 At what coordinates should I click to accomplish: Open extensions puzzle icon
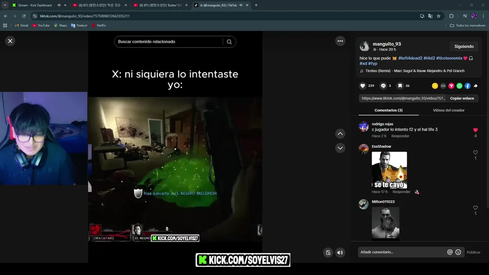click(x=451, y=16)
